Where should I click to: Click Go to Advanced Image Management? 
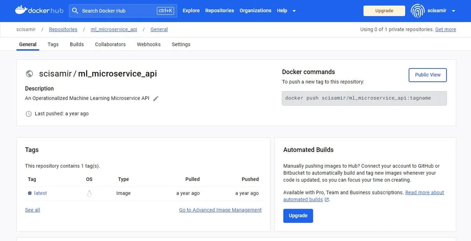click(220, 210)
